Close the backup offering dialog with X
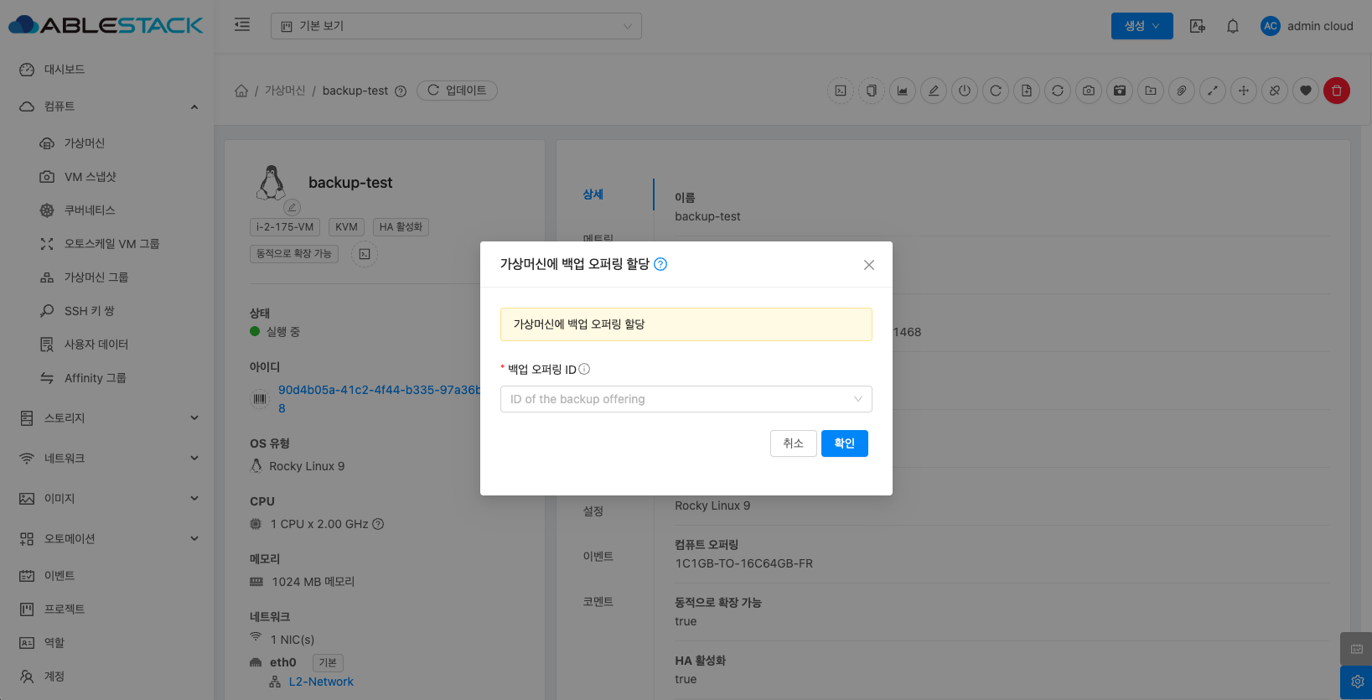This screenshot has height=700, width=1372. point(868,265)
